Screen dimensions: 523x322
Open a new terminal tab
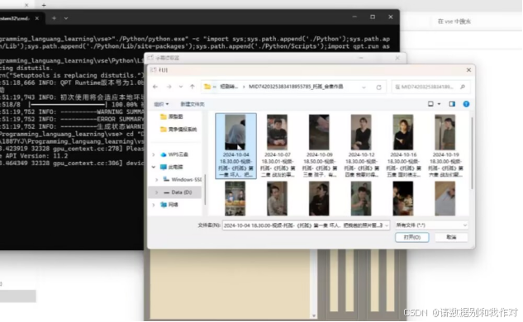point(54,18)
